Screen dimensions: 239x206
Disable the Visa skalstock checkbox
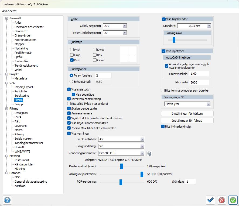pos(69,89)
